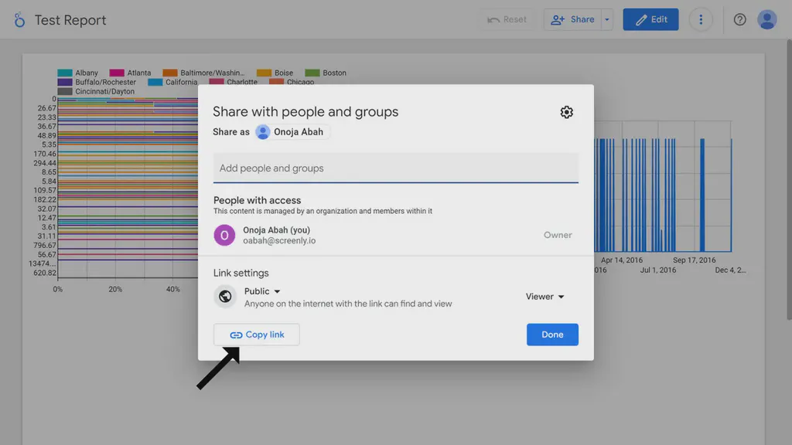Click the help question mark icon
Image resolution: width=792 pixels, height=445 pixels.
739,19
